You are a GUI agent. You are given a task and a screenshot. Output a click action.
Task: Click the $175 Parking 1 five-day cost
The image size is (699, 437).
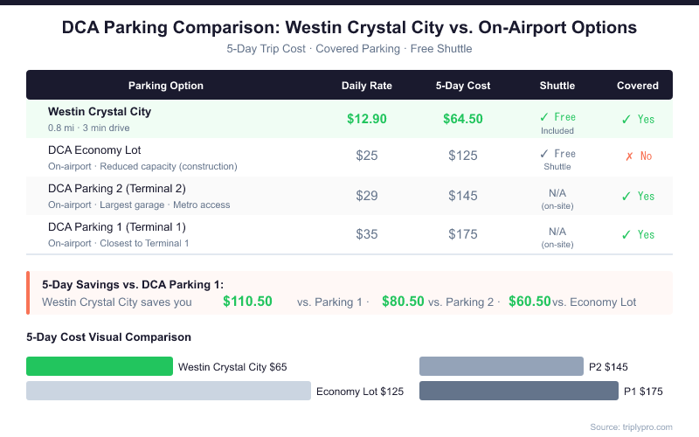click(463, 234)
